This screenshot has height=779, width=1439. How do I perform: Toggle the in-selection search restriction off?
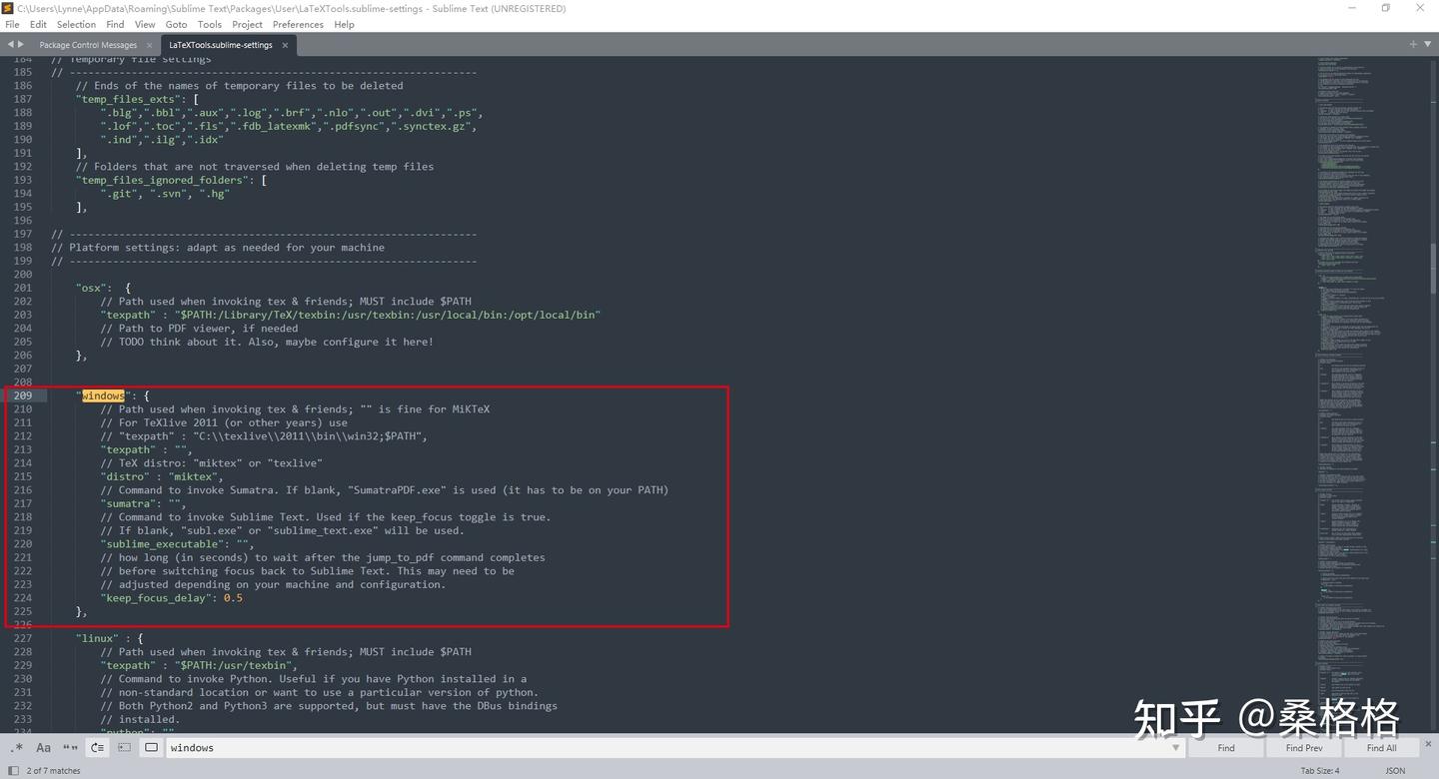tap(124, 747)
